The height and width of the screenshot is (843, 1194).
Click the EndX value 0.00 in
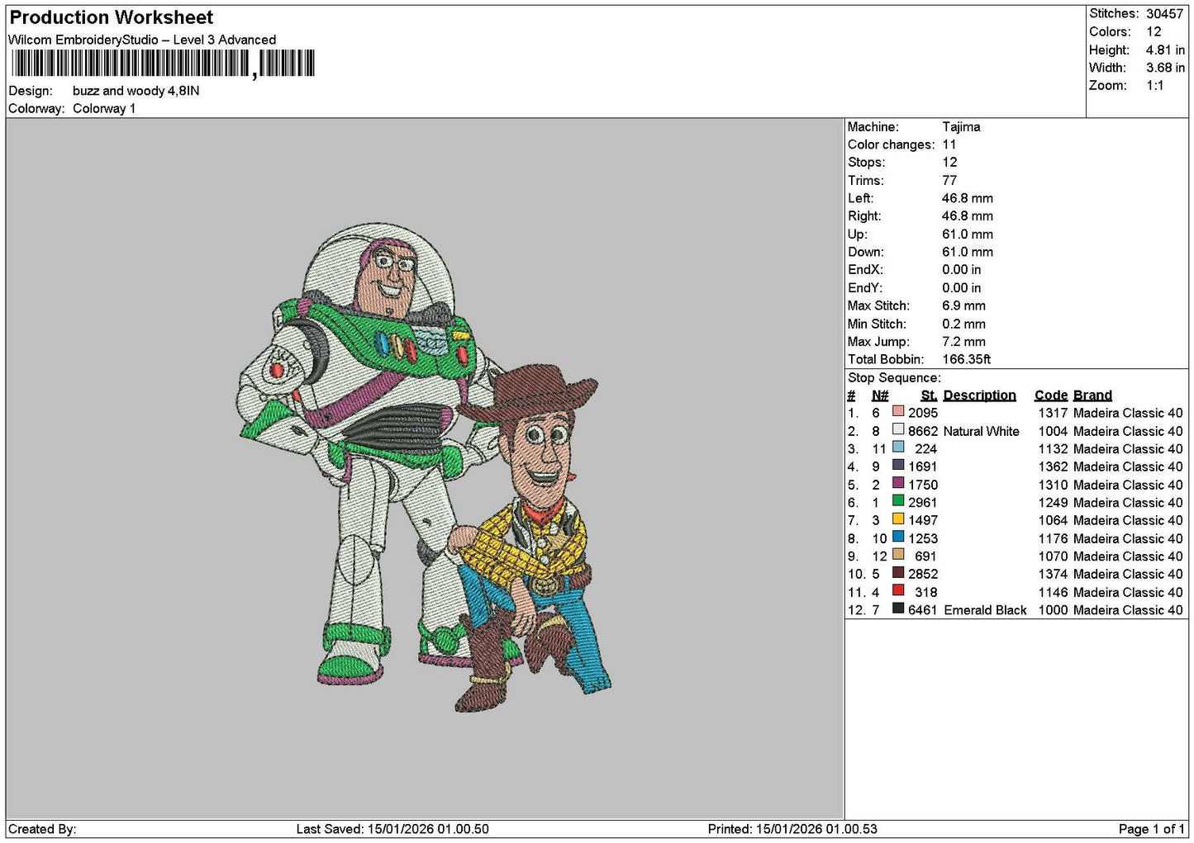click(962, 269)
